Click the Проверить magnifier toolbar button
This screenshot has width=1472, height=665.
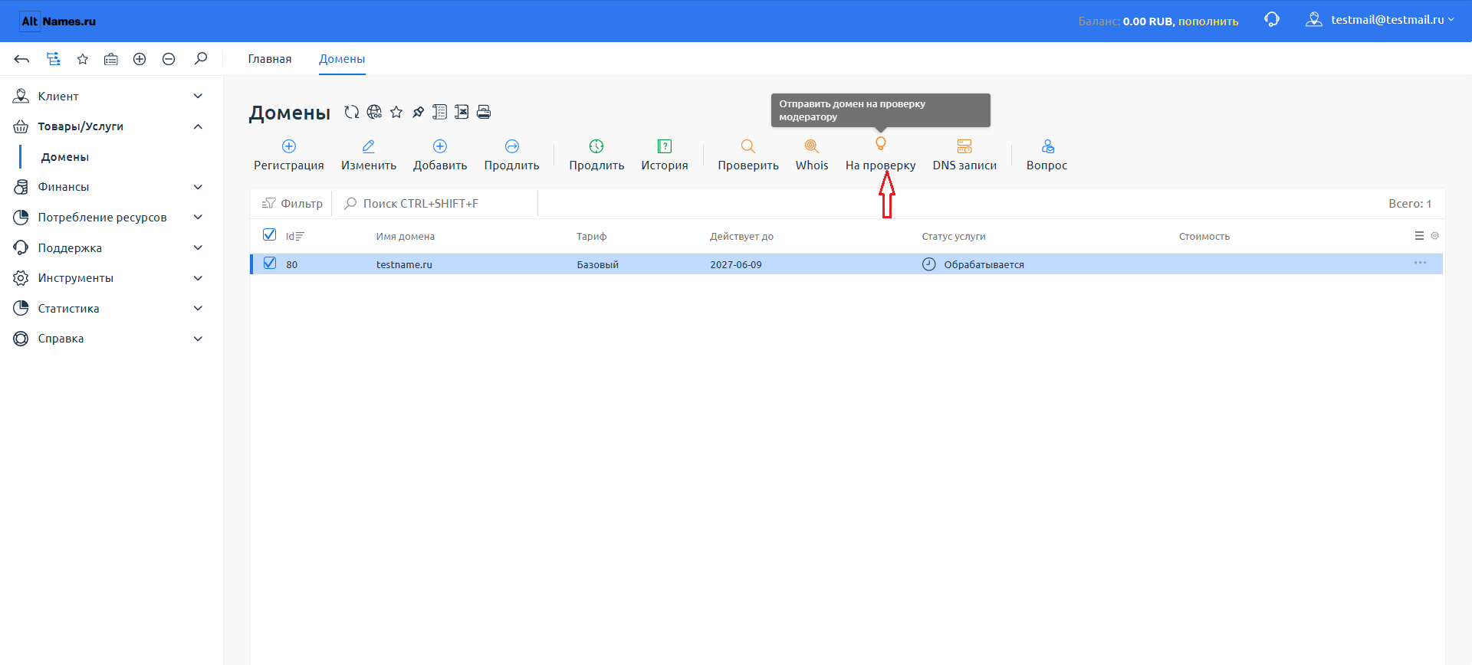click(748, 155)
